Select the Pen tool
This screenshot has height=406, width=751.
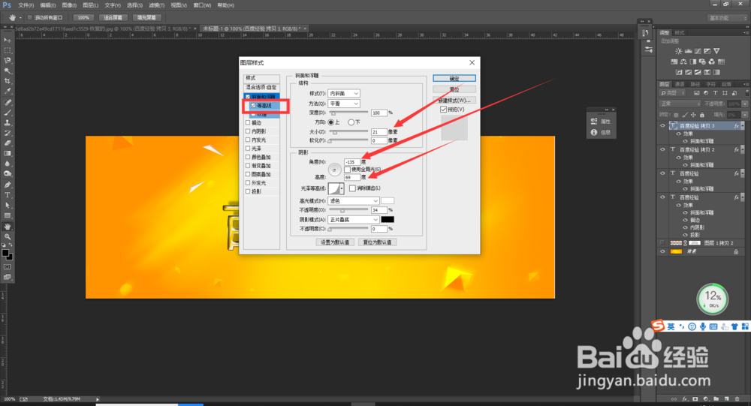8,185
